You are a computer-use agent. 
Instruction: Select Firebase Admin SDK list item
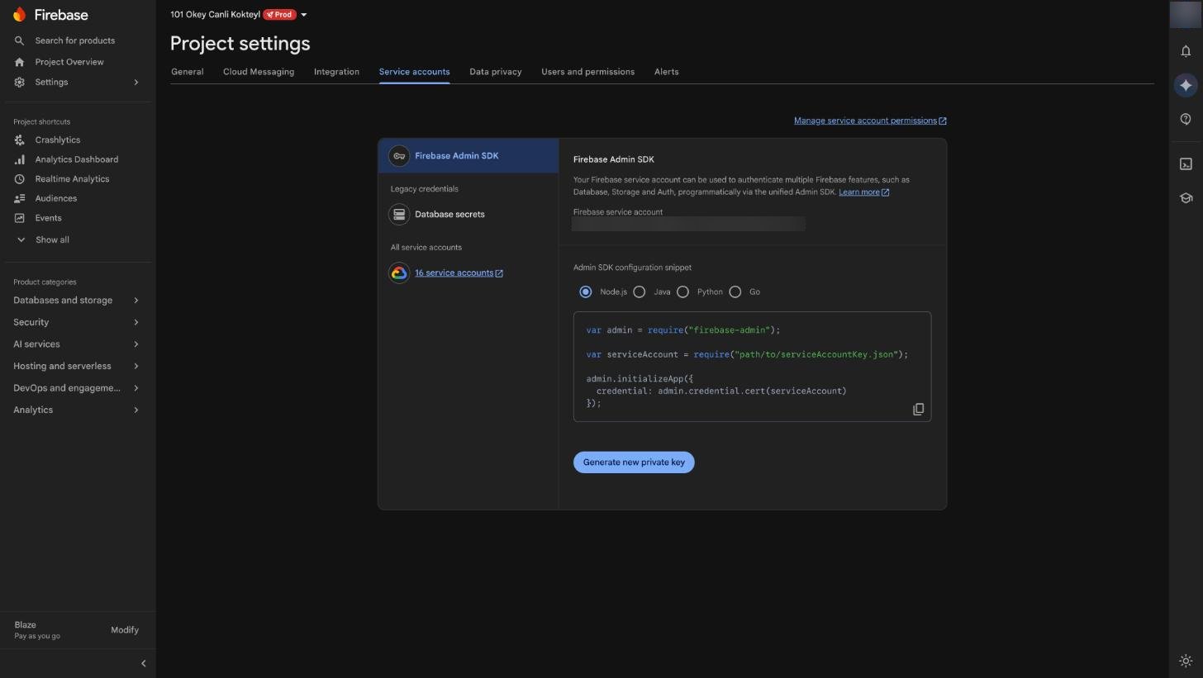(468, 156)
